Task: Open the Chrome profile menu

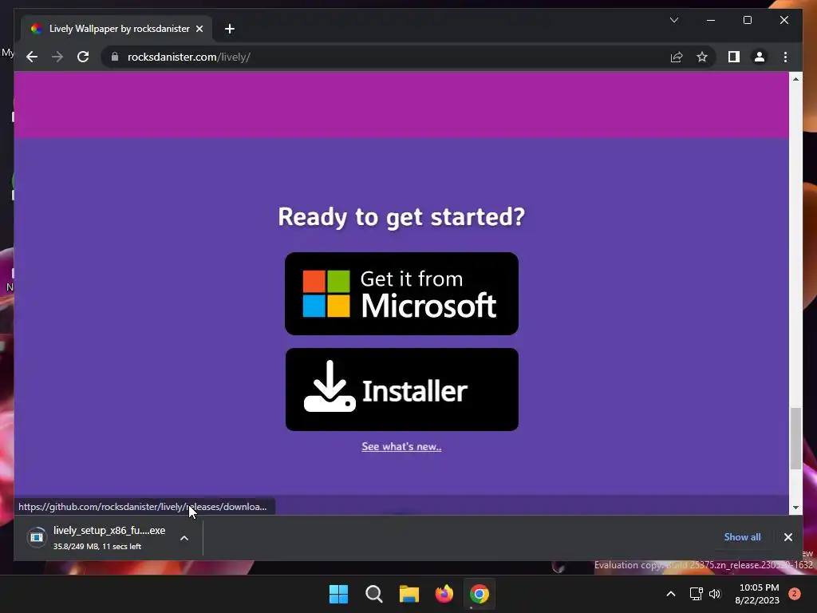Action: click(x=760, y=57)
